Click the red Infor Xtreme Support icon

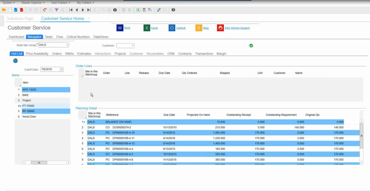pos(220,28)
